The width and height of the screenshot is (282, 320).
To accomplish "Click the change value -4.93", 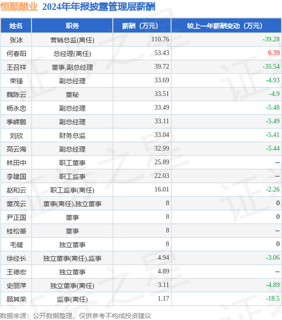I will coord(273,80).
